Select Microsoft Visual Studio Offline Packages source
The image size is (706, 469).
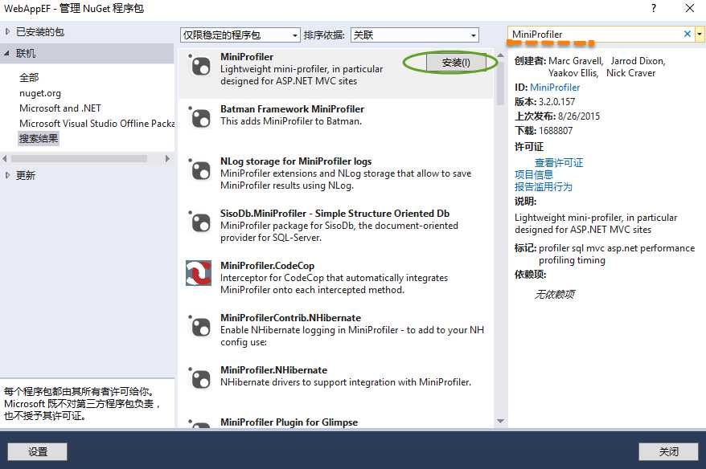(96, 123)
